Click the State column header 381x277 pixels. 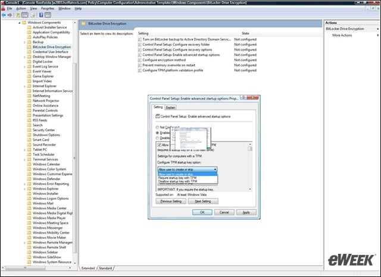pyautogui.click(x=245, y=33)
